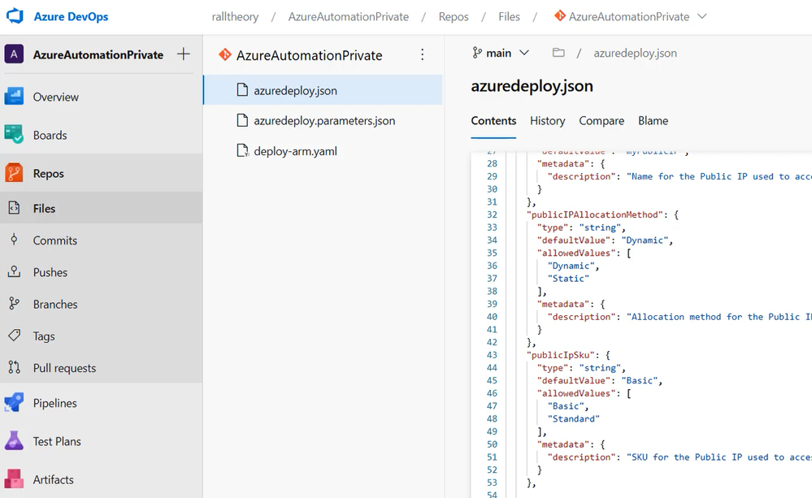Go to Overview in the sidebar
The width and height of the screenshot is (812, 498).
pyautogui.click(x=56, y=97)
